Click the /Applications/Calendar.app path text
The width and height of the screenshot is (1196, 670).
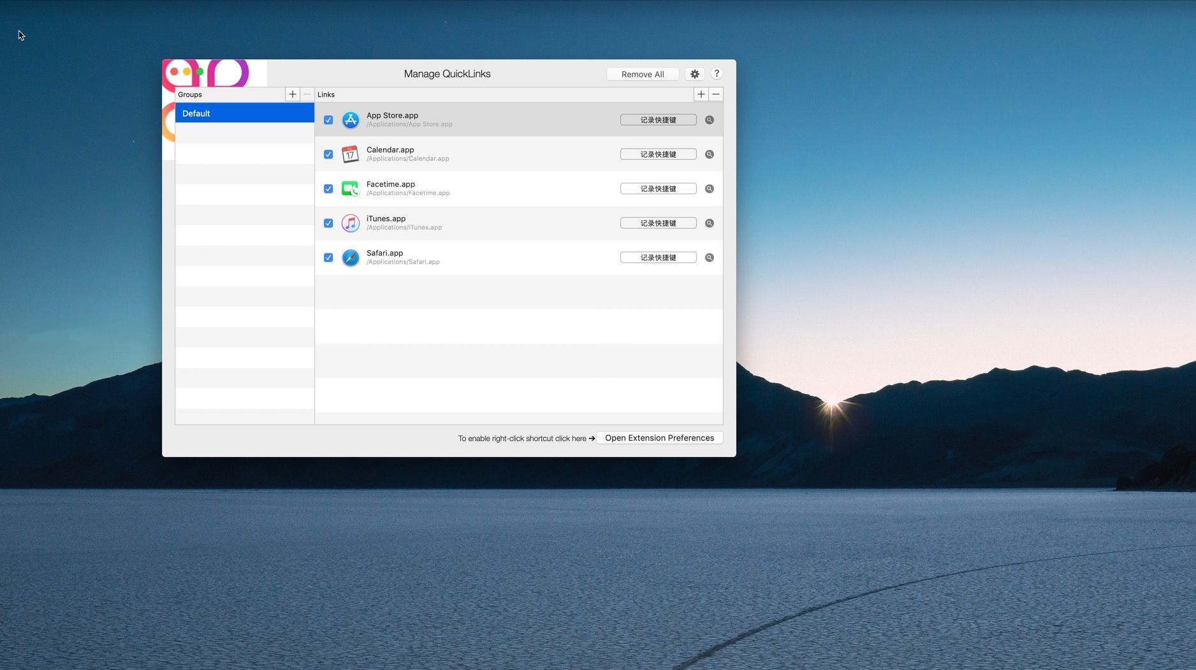[x=407, y=159]
